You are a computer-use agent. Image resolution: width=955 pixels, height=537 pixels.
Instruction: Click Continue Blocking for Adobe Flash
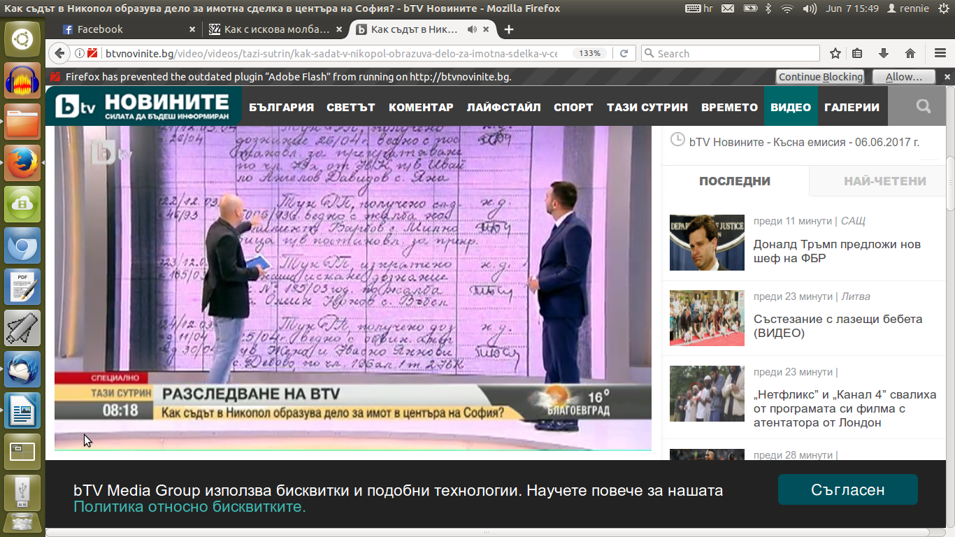coord(821,77)
